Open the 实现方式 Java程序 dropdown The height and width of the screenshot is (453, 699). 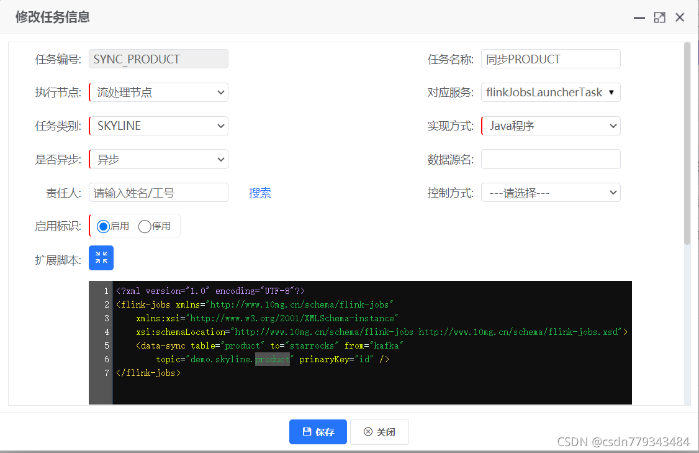551,126
